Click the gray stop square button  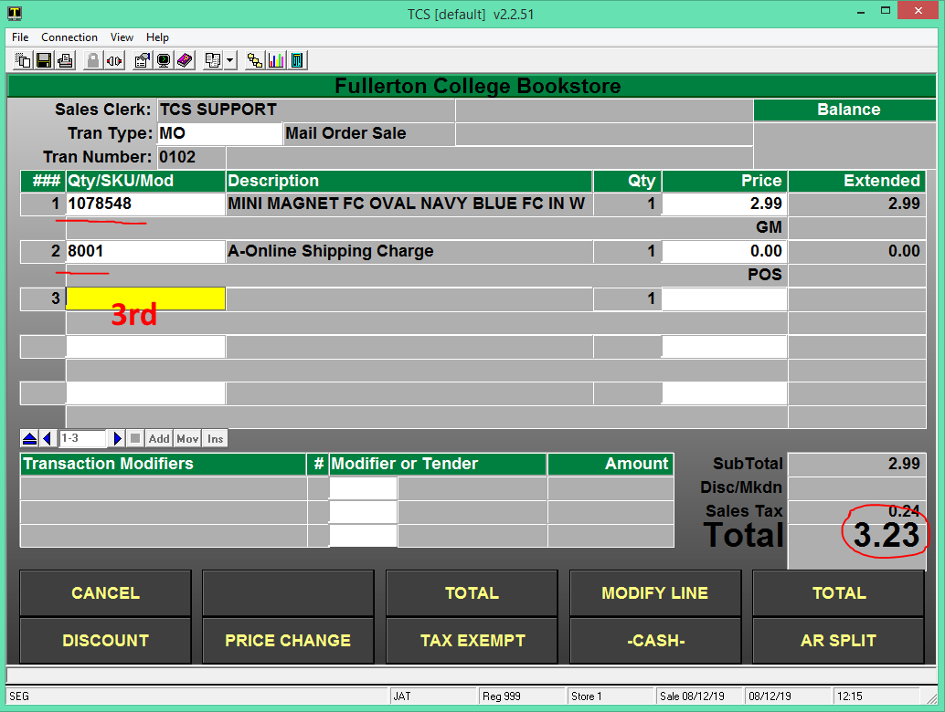coord(135,439)
